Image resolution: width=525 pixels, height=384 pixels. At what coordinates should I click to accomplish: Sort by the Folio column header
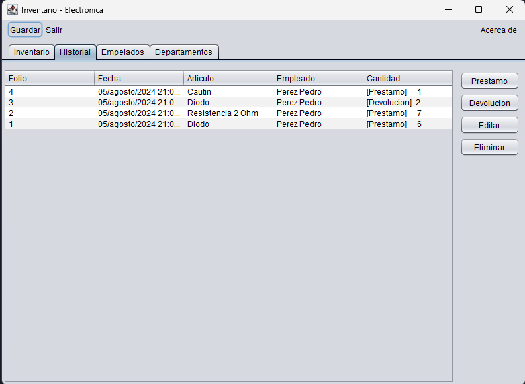click(50, 79)
